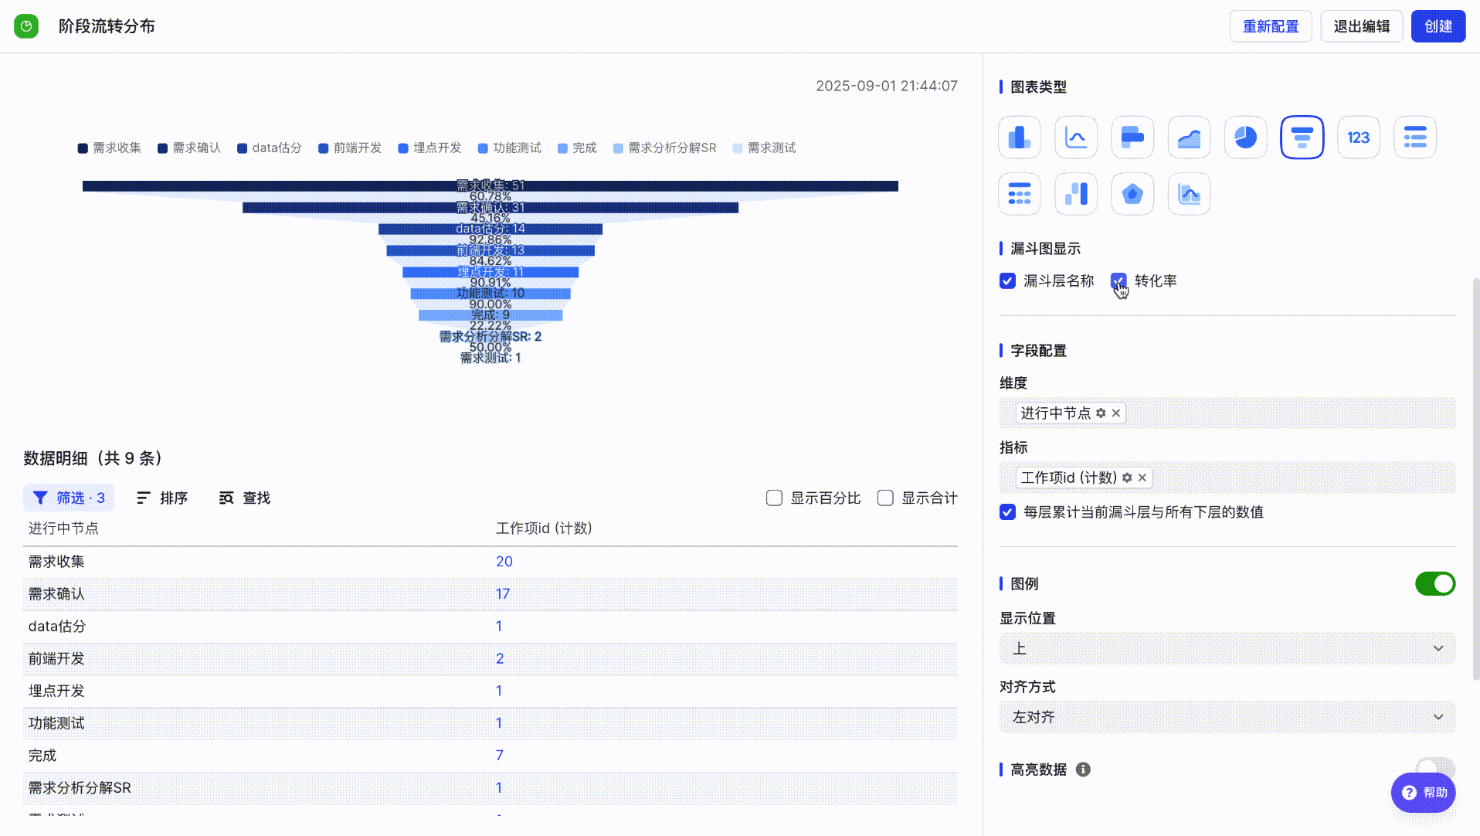The image size is (1480, 836).
Task: Click the 重新配置 button
Action: point(1271,26)
